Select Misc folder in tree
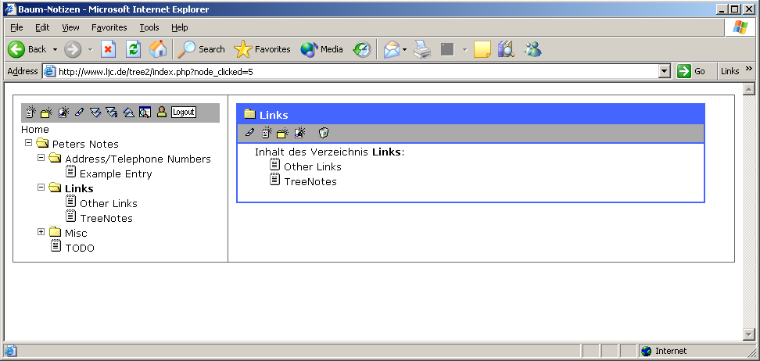 tap(76, 233)
